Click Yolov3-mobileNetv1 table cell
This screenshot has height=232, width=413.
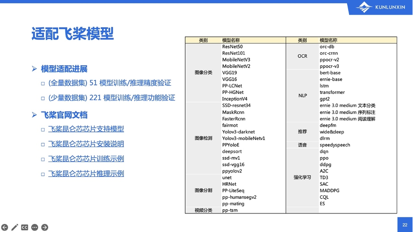tap(244, 138)
